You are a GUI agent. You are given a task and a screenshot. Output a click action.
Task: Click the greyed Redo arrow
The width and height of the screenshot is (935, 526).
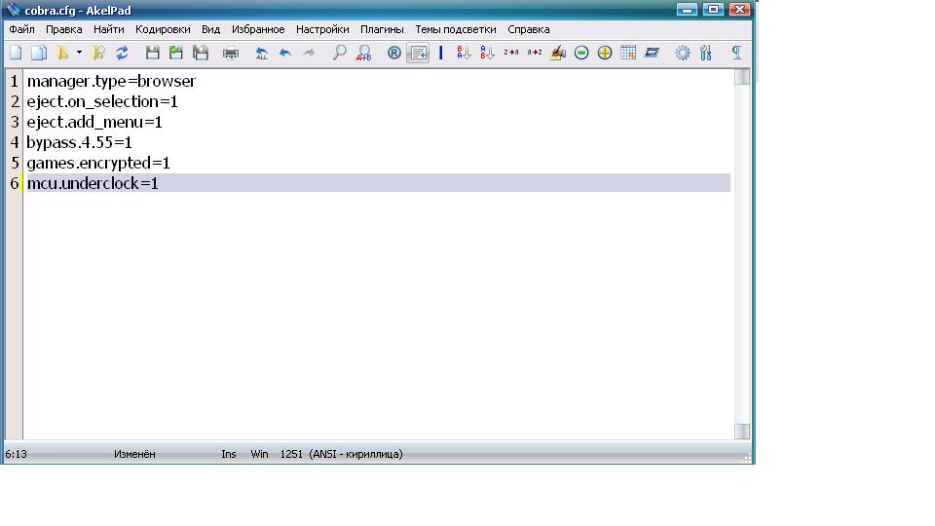(x=309, y=53)
